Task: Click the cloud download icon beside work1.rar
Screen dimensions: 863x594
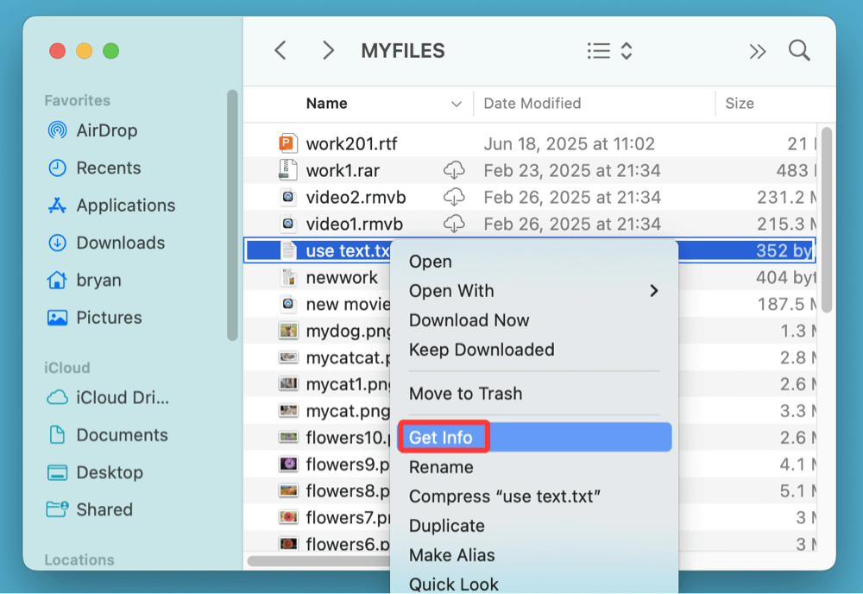Action: pyautogui.click(x=455, y=170)
